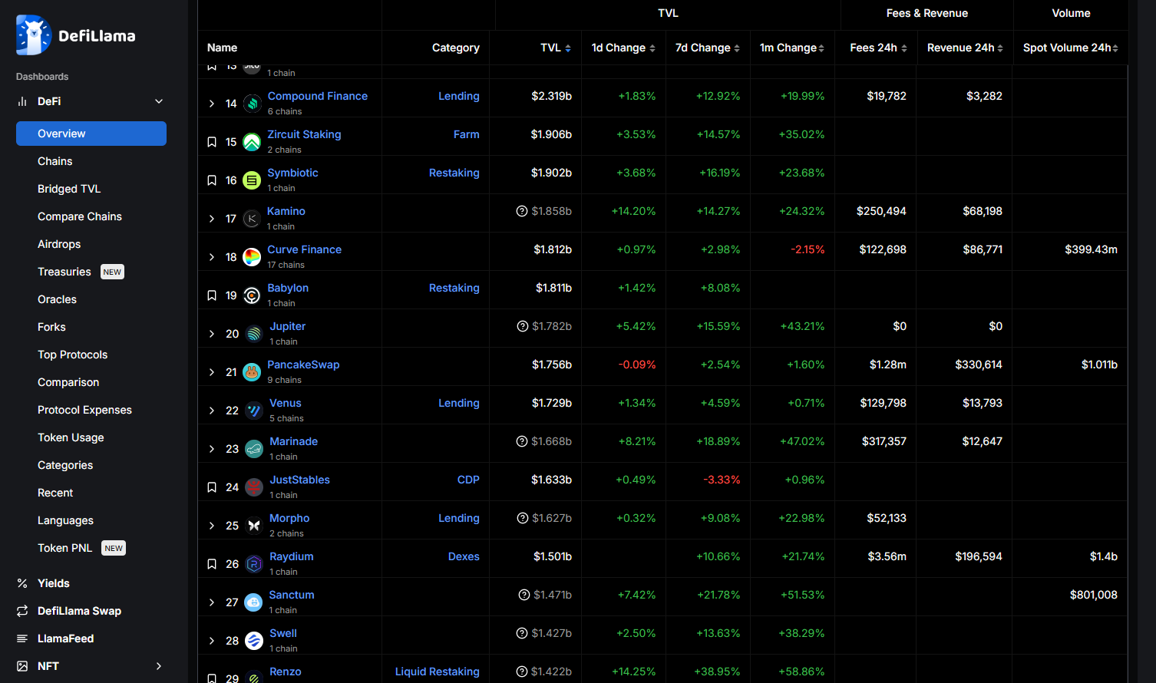
Task: Open the Oracles sidebar page
Action: click(58, 299)
